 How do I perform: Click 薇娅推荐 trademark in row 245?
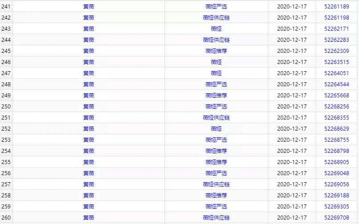(216, 51)
